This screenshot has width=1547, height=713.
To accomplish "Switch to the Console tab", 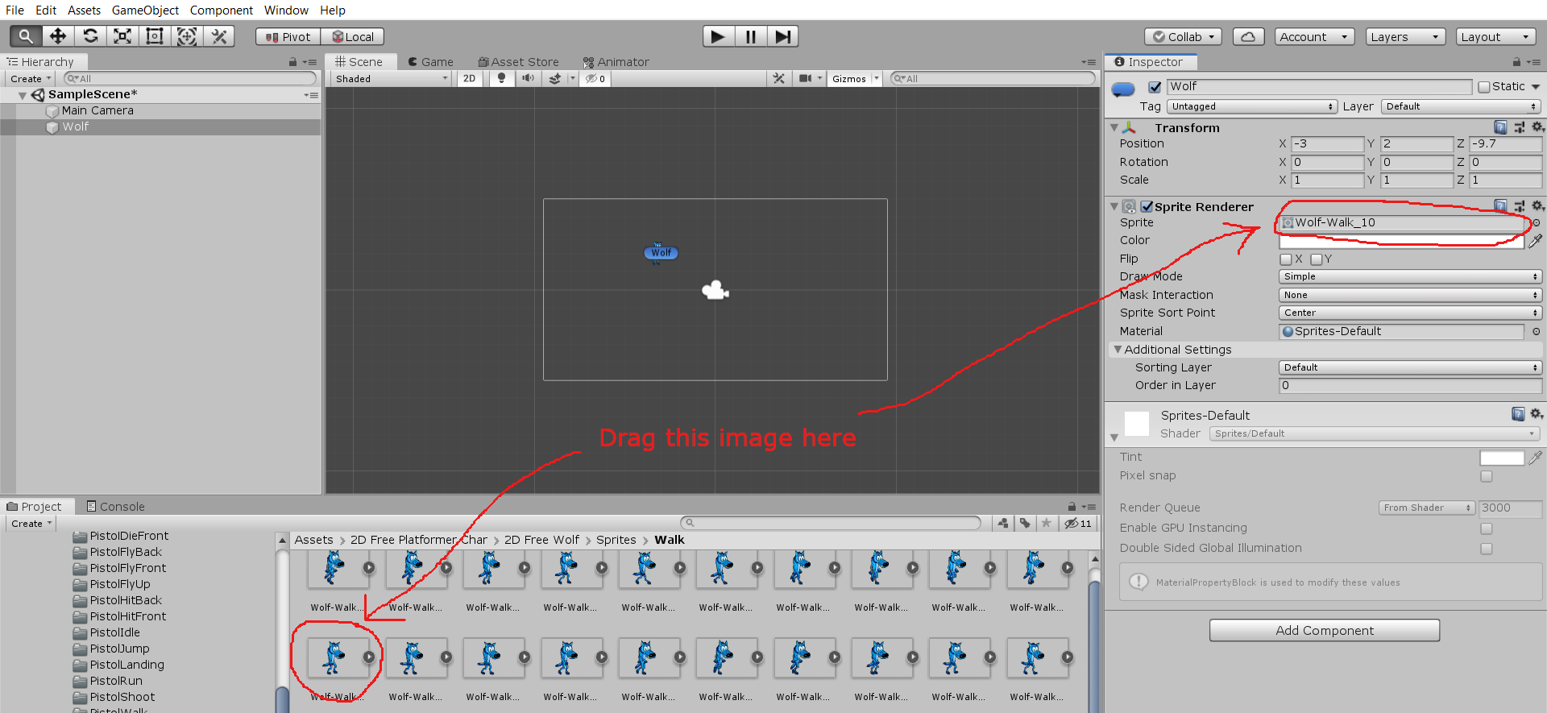I will click(x=115, y=507).
